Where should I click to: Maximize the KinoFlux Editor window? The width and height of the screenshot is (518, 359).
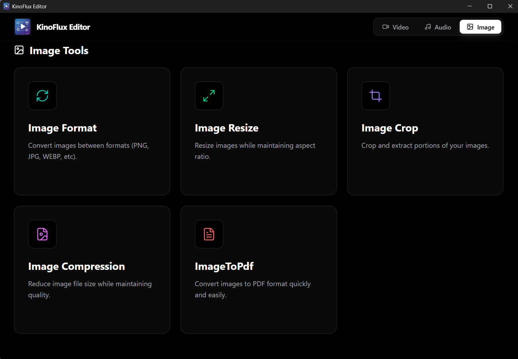click(x=490, y=6)
